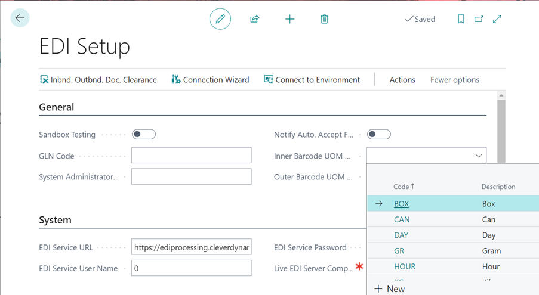The width and height of the screenshot is (539, 295).
Task: Click the Inner Barcode UOM dropdown arrow
Action: (x=479, y=156)
